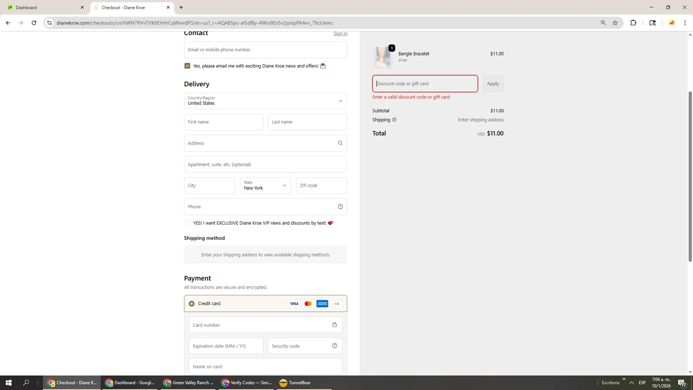This screenshot has height=390, width=693.
Task: Open the Chrome three-dot menu
Action: [x=685, y=23]
